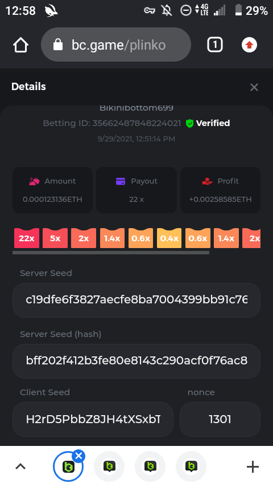Tap the bc.game/plinko address bar
Image resolution: width=273 pixels, height=487 pixels.
[116, 44]
